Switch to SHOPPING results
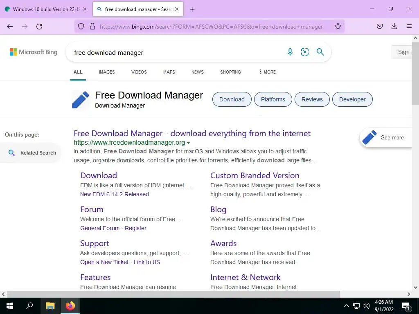419x314 pixels. pos(231,72)
